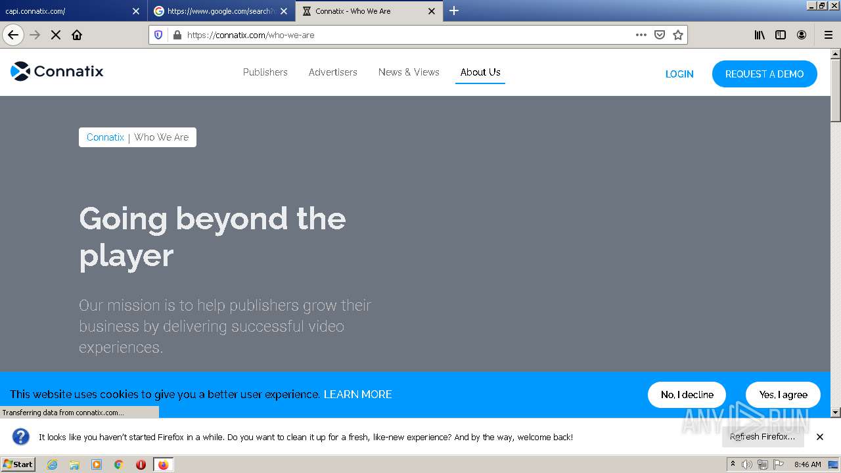Close the Google search tab
Viewport: 841px width, 473px height.
pyautogui.click(x=284, y=11)
